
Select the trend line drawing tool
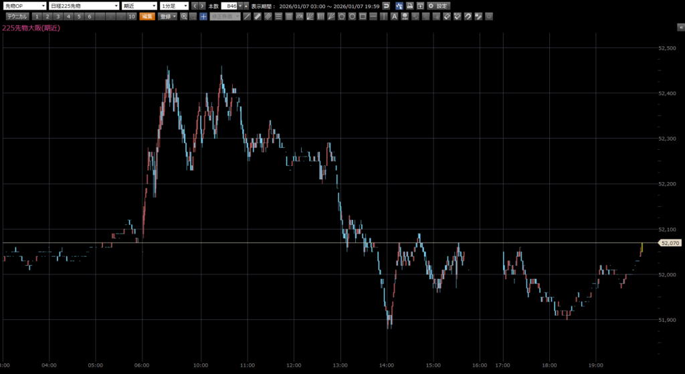pyautogui.click(x=248, y=16)
